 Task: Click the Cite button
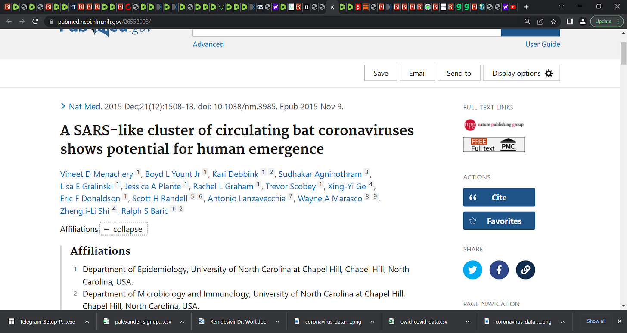tap(499, 197)
